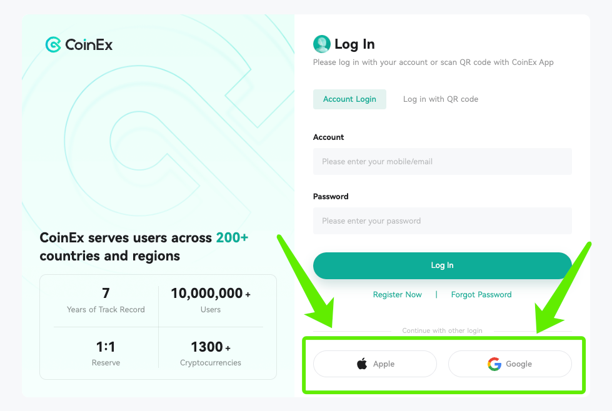Open the Forgot Password link
The height and width of the screenshot is (411, 612).
point(481,294)
